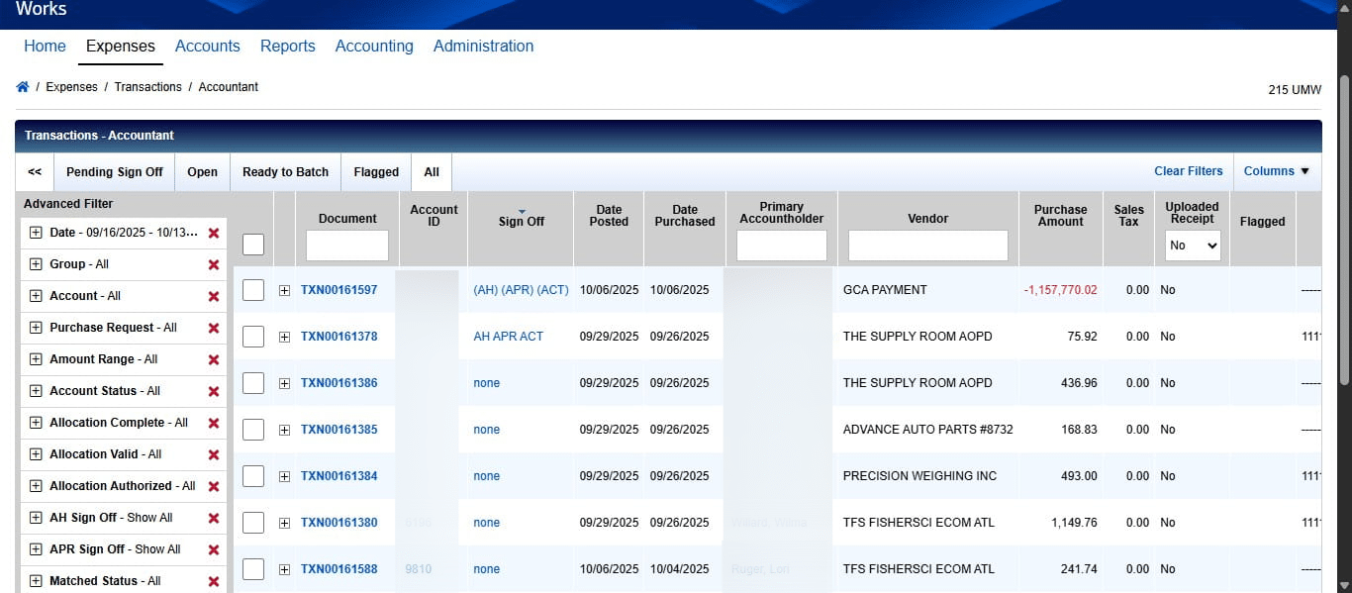
Task: Click none sign off for TXN00161386
Action: (x=486, y=383)
